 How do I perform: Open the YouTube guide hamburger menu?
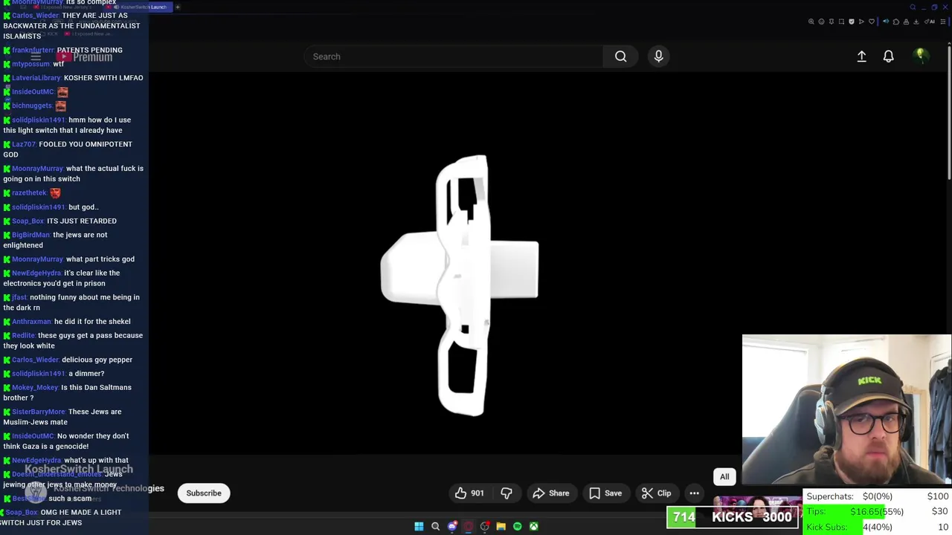pyautogui.click(x=35, y=57)
